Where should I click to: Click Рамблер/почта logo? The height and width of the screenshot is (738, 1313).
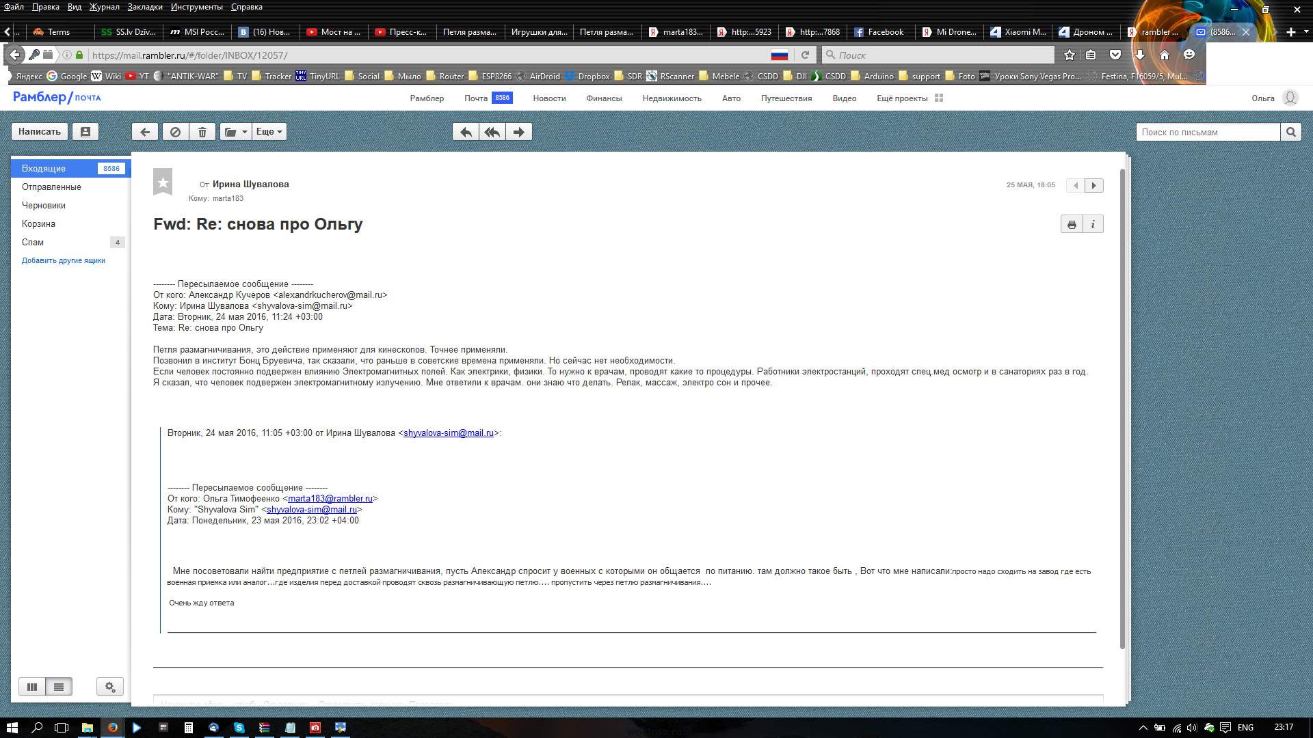[57, 98]
